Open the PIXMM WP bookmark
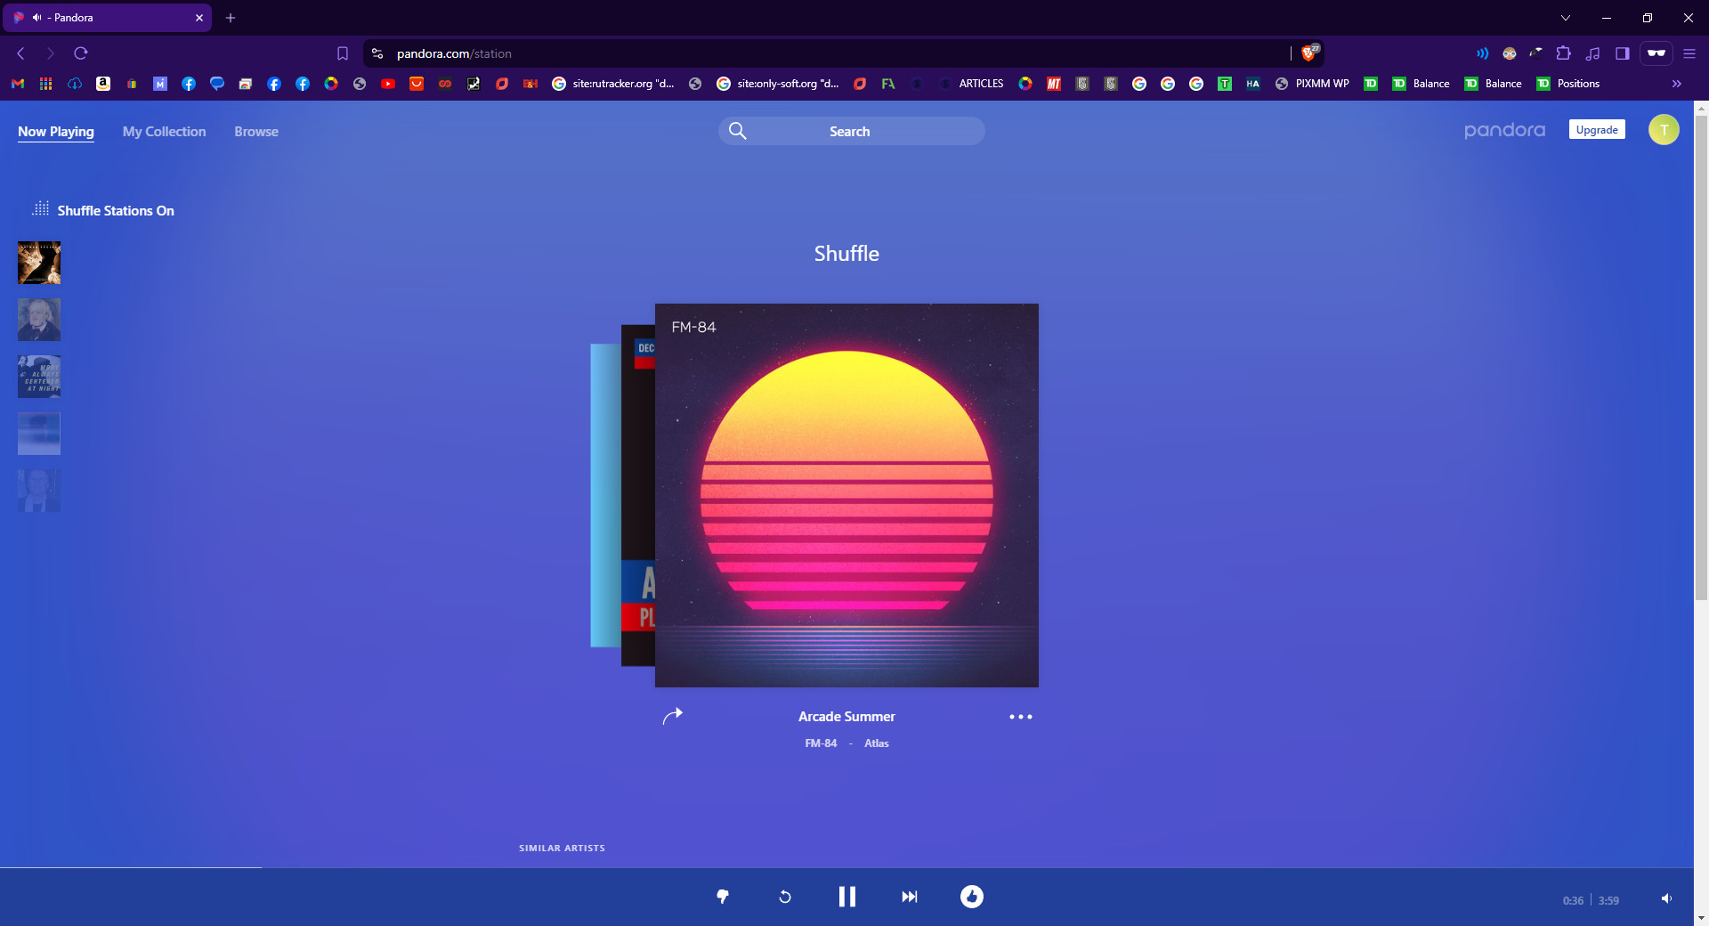Viewport: 1709px width, 926px height. pyautogui.click(x=1312, y=84)
